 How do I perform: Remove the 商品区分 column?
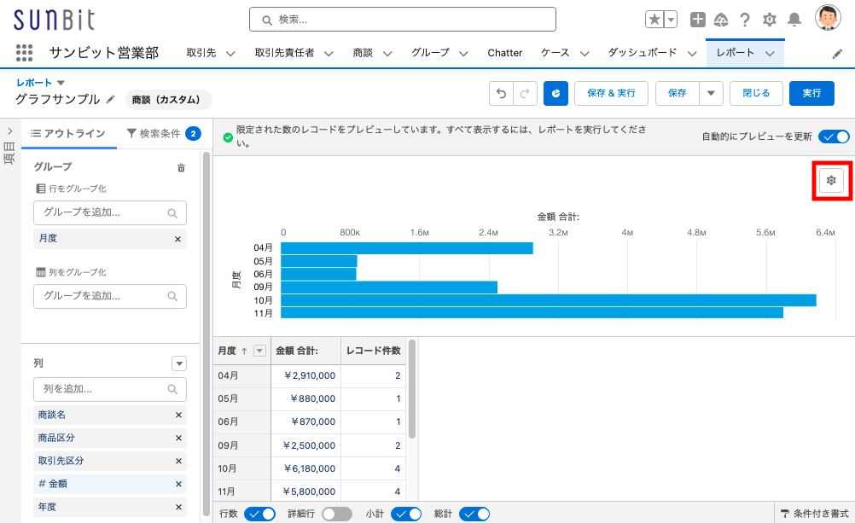pos(178,438)
